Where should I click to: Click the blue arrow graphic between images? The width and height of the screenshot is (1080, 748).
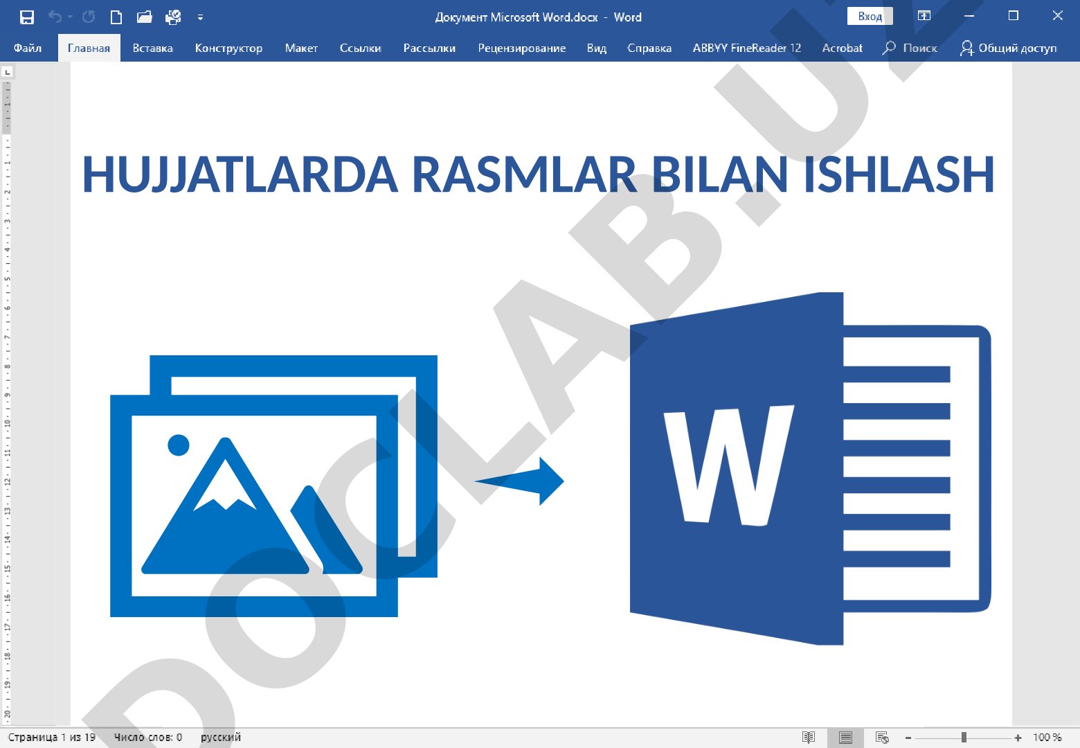pos(519,481)
